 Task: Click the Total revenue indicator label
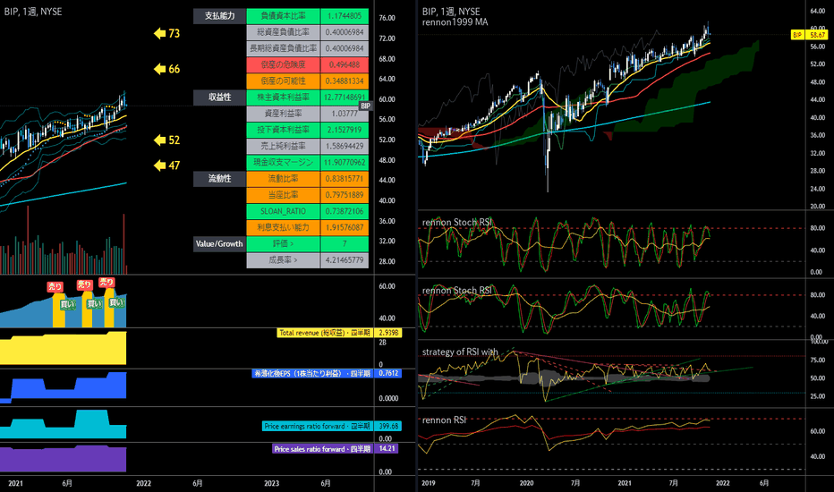pyautogui.click(x=325, y=333)
